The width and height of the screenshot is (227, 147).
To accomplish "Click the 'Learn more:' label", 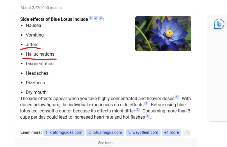I will tap(31, 132).
